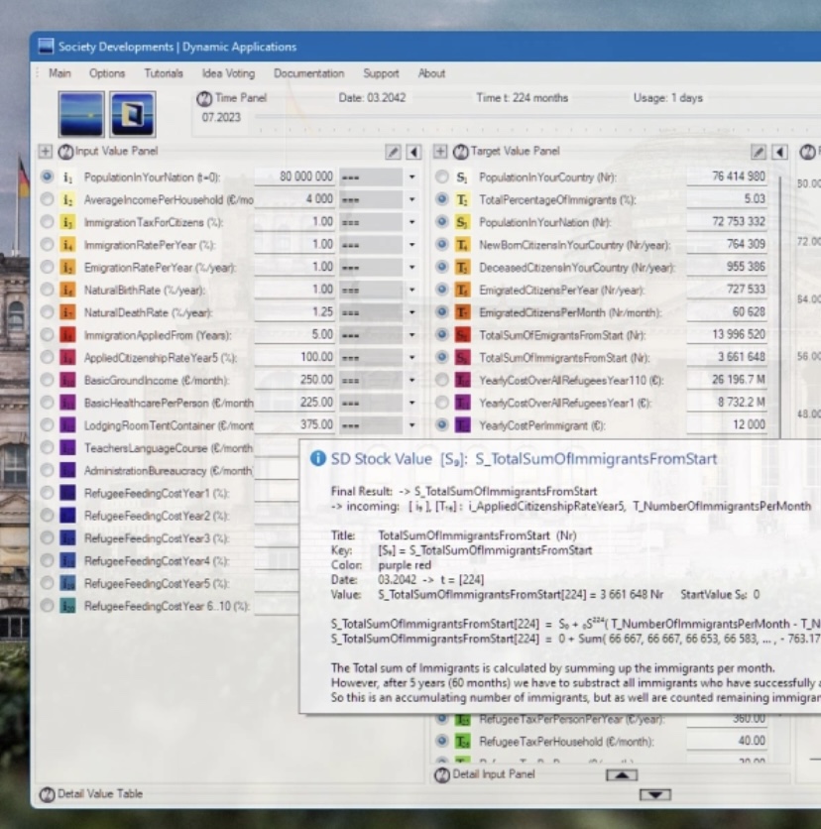
Task: Open dropdown for NaturalDeathRate row
Action: [x=411, y=312]
